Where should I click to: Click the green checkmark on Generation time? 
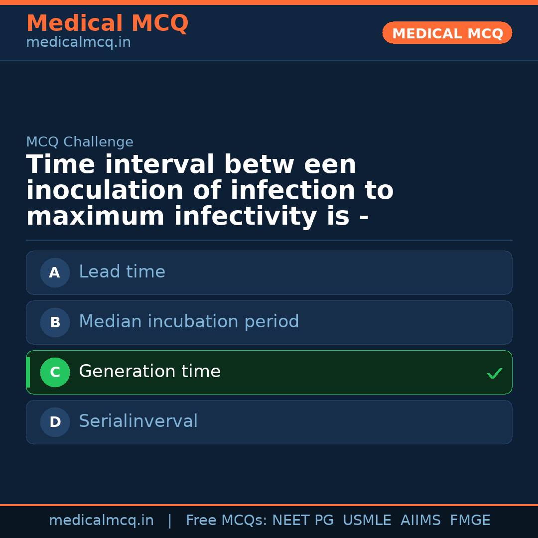[494, 373]
